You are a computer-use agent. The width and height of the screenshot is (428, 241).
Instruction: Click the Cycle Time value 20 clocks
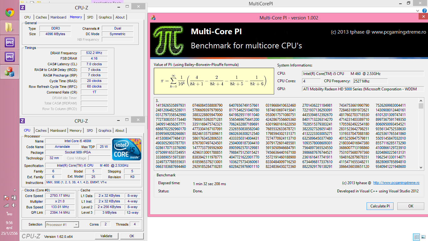[94, 81]
